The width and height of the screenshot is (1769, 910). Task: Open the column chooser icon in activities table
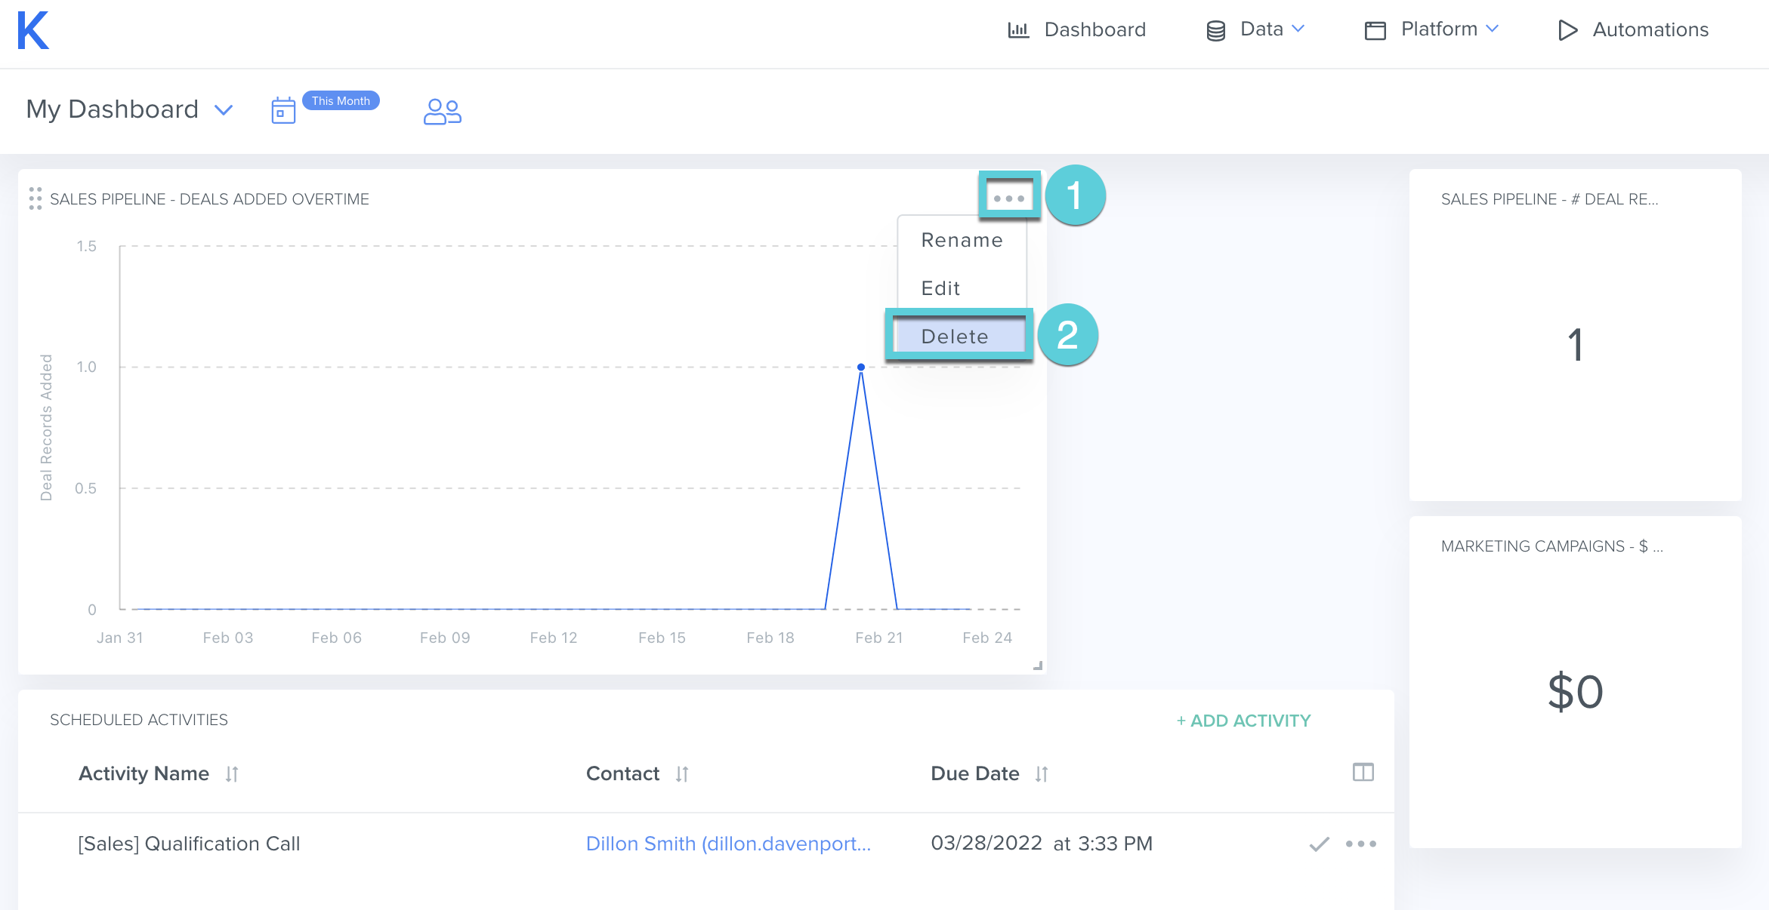[x=1363, y=773]
